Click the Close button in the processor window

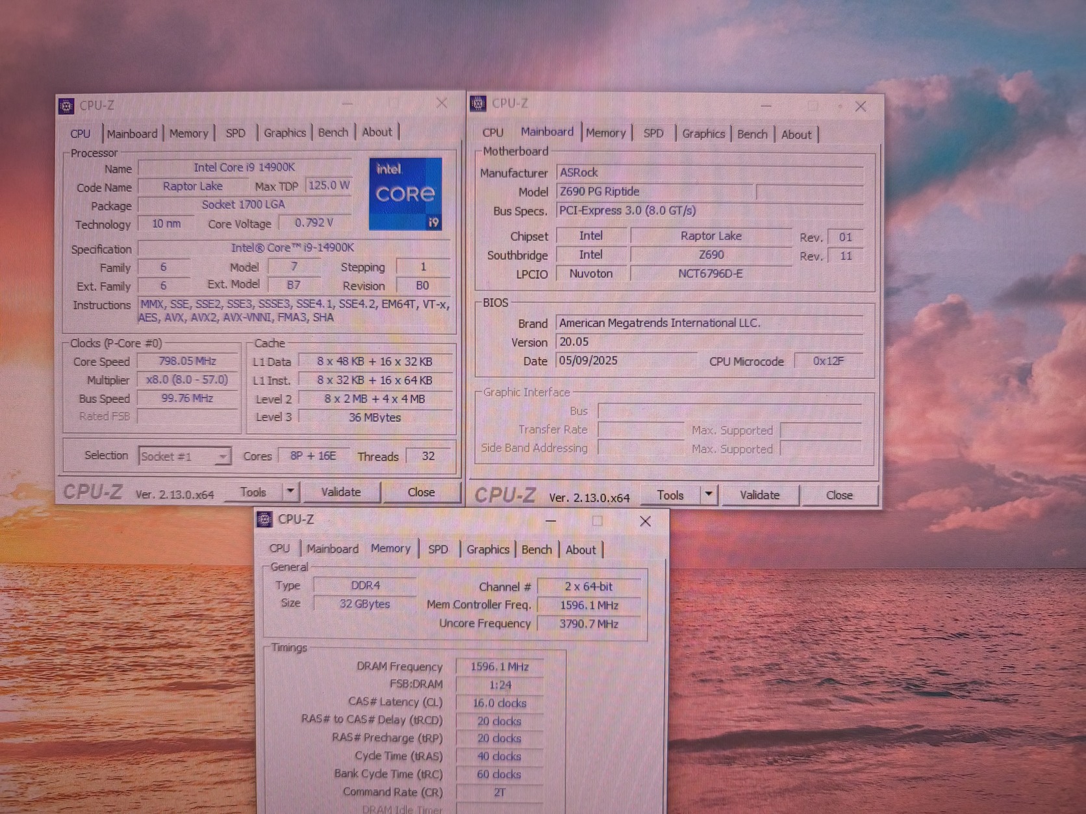422,492
